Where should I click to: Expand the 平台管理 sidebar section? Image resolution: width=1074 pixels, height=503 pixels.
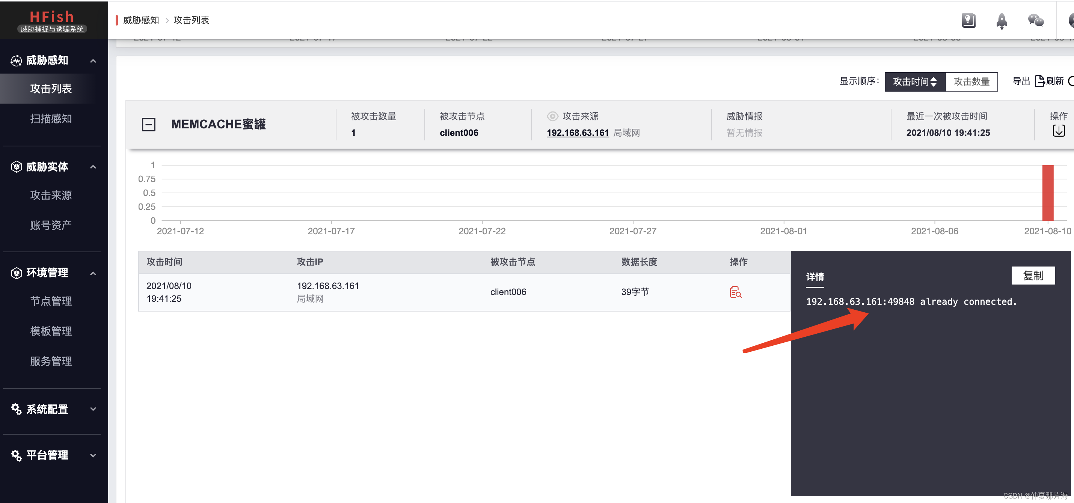(x=93, y=455)
